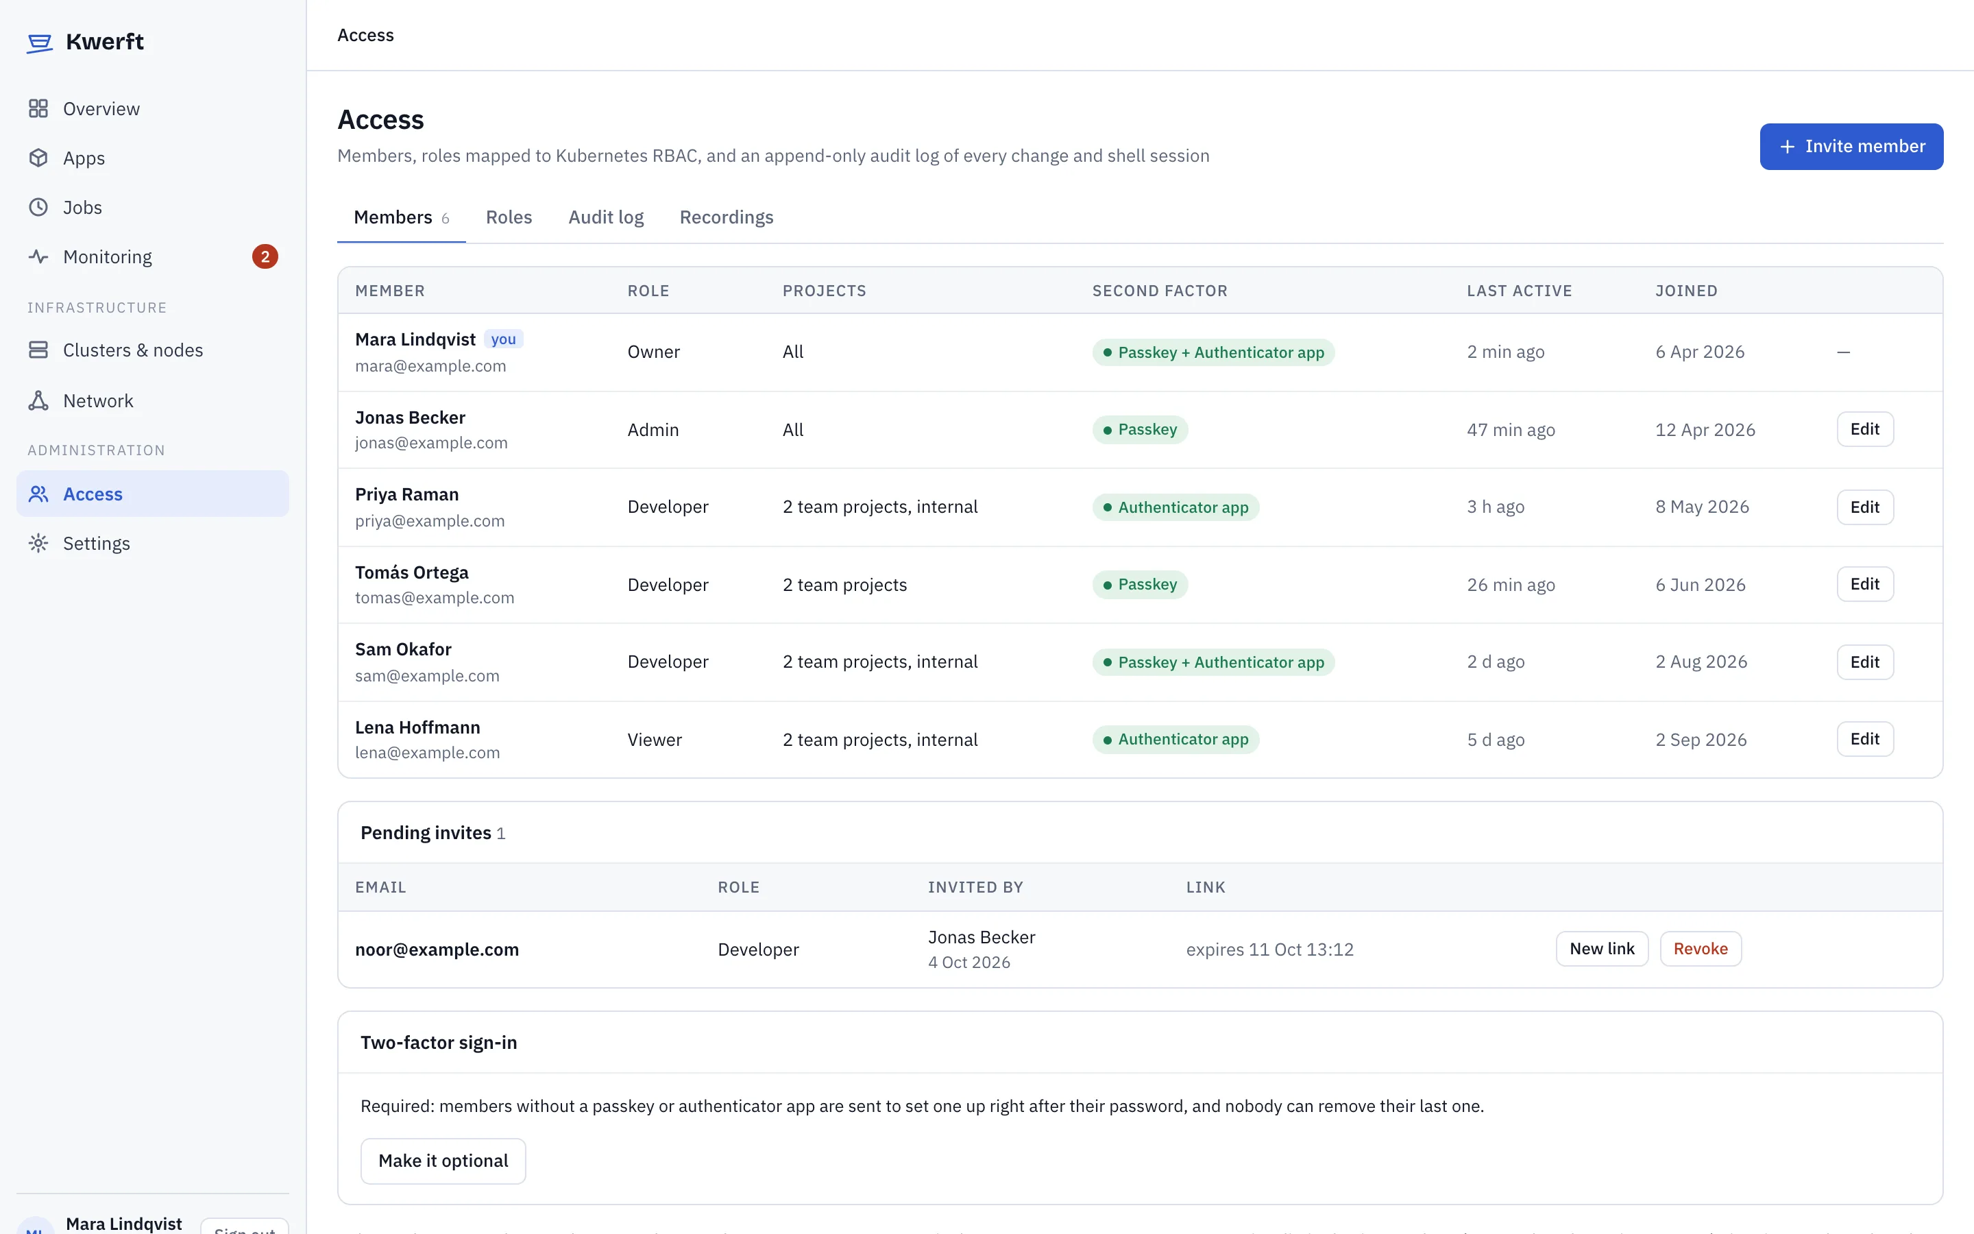This screenshot has width=1974, height=1234.
Task: Click the Pending invites heading
Action: (426, 832)
